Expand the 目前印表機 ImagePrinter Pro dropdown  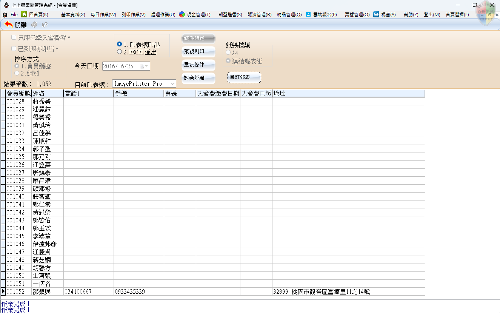point(173,83)
